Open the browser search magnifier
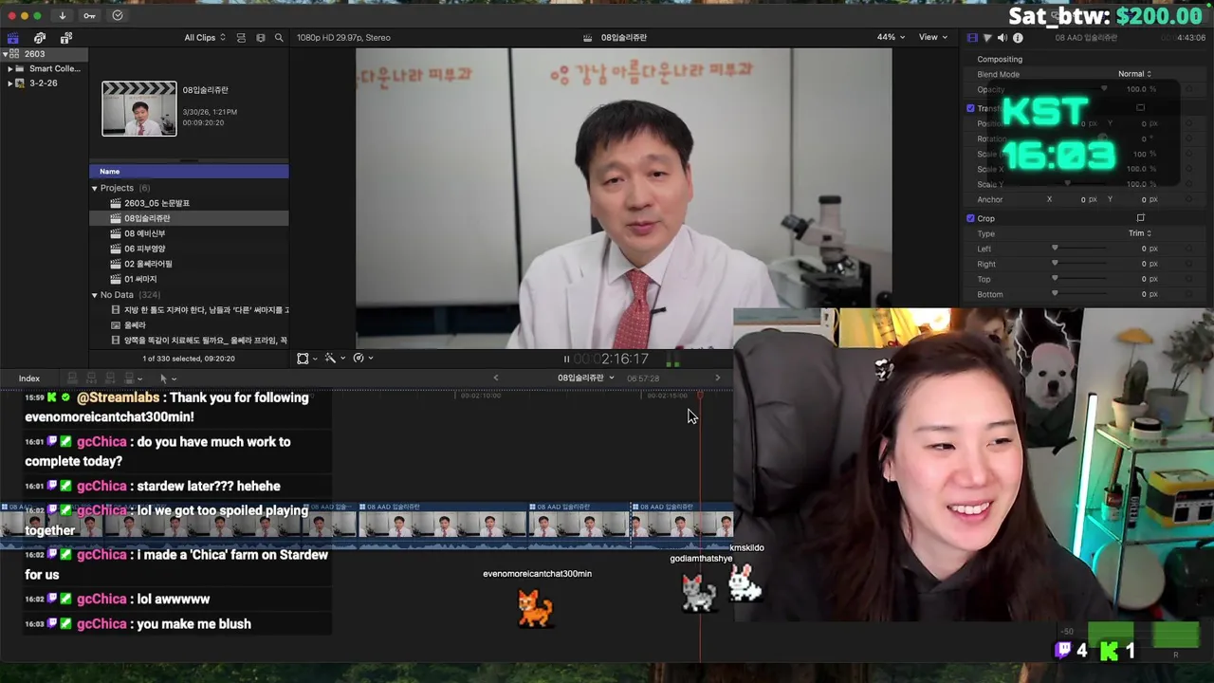Screen dimensions: 1214x683 point(279,38)
